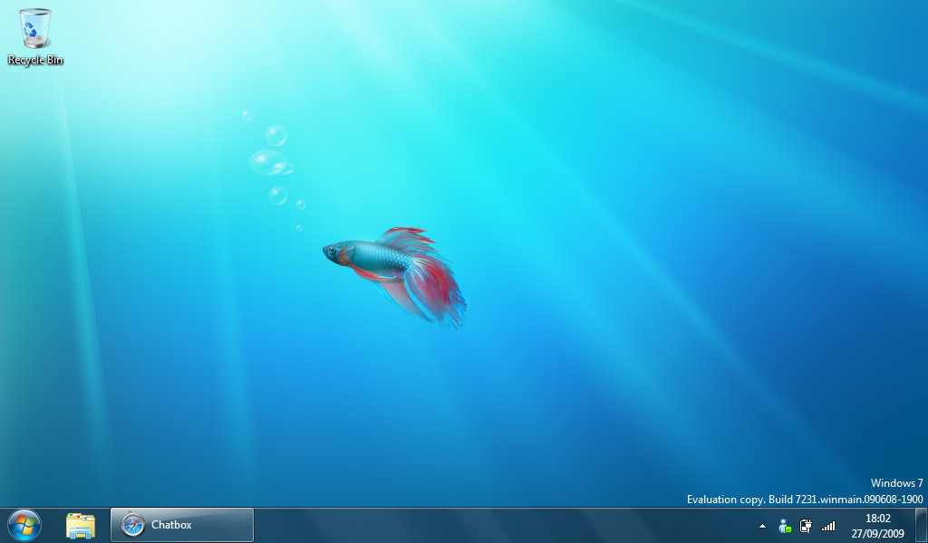Open the wireless network signal icon
928x543 pixels.
[828, 525]
